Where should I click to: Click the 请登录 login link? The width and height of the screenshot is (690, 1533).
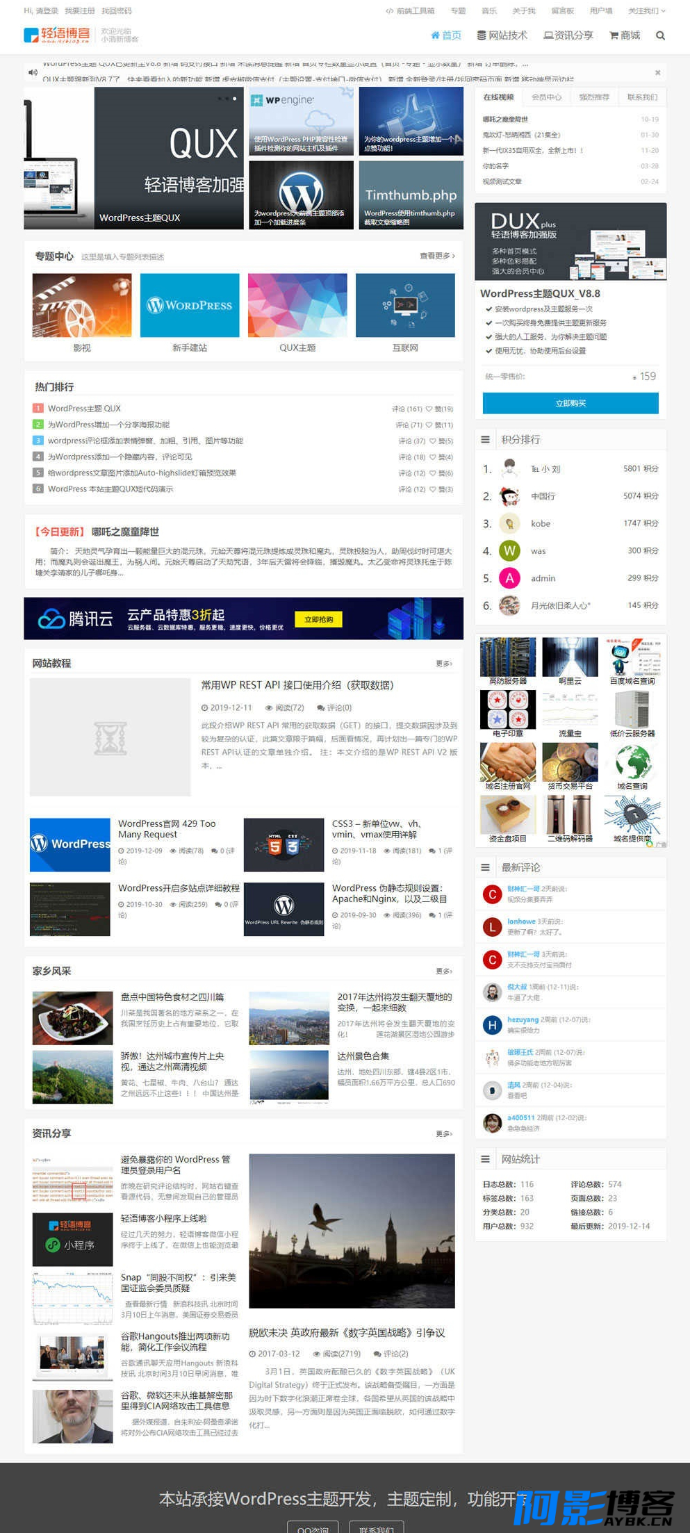(47, 11)
